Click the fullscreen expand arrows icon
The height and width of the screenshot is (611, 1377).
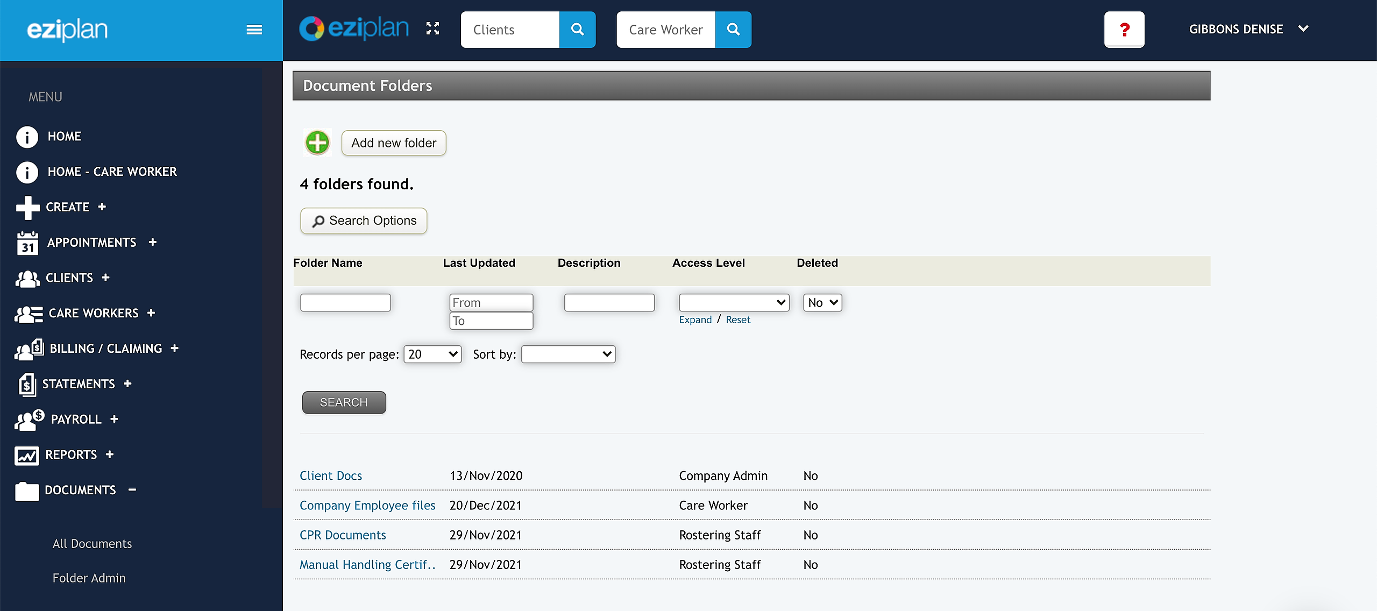click(432, 29)
